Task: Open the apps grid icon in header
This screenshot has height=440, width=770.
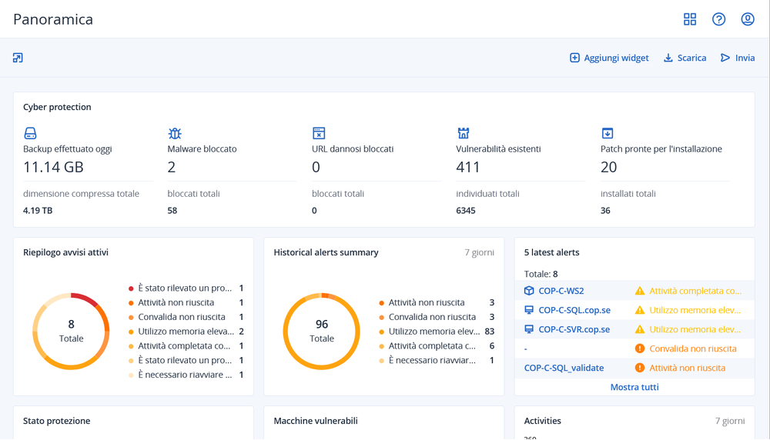Action: pyautogui.click(x=690, y=19)
